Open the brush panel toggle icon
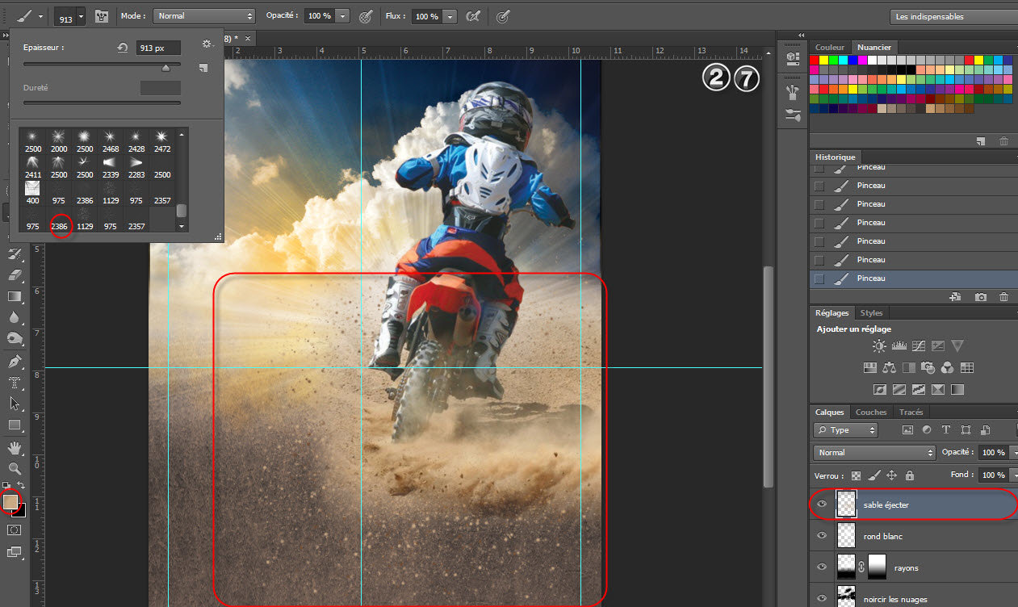 coord(102,16)
